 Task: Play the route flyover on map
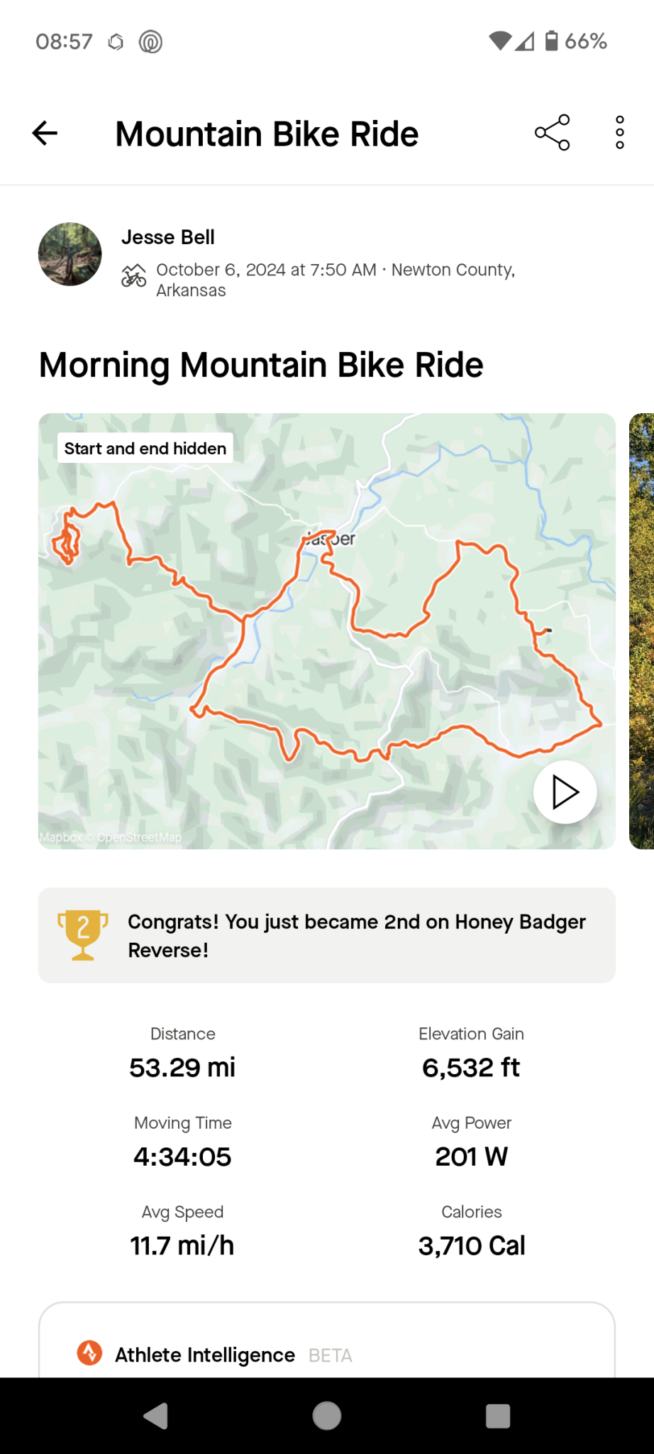point(565,792)
